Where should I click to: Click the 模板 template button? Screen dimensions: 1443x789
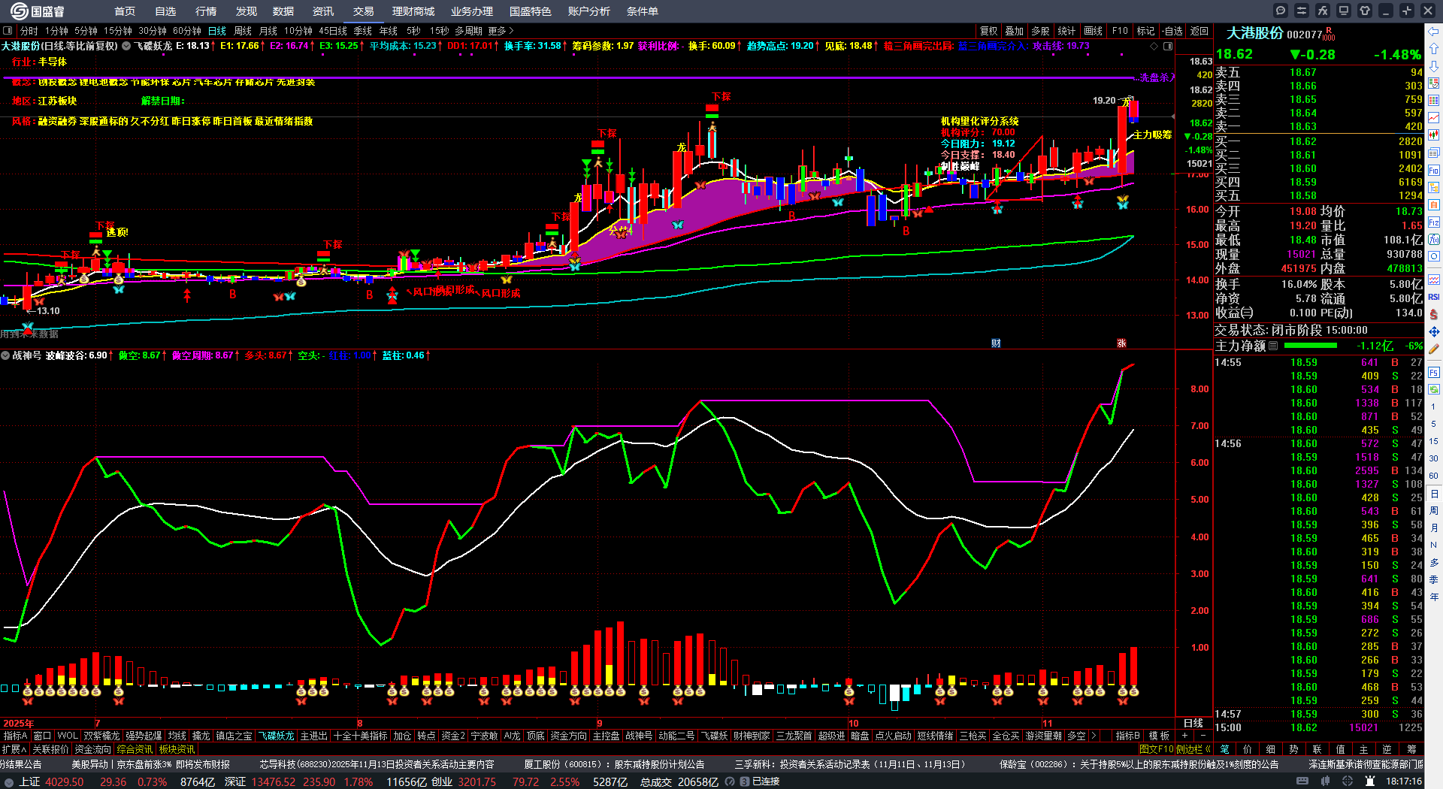[1159, 736]
